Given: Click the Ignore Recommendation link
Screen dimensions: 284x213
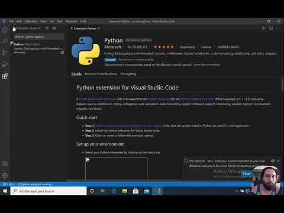Looking at the screenshot, I should (206, 64).
